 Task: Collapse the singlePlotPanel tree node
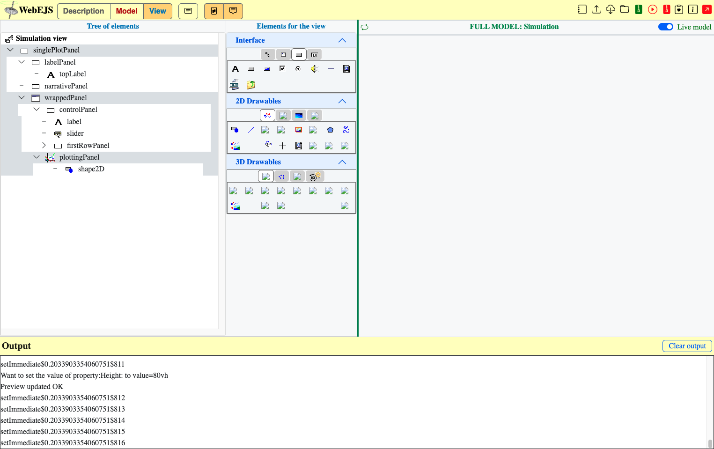click(10, 50)
